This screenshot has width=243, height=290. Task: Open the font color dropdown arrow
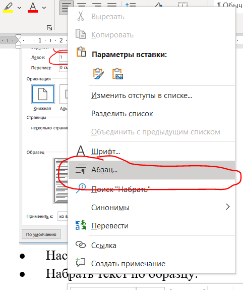point(44,8)
